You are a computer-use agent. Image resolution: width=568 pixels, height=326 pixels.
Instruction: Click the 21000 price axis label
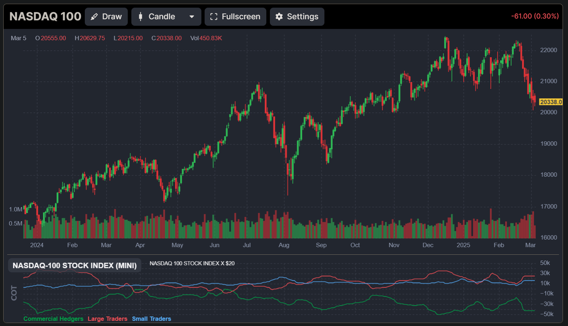tap(548, 81)
